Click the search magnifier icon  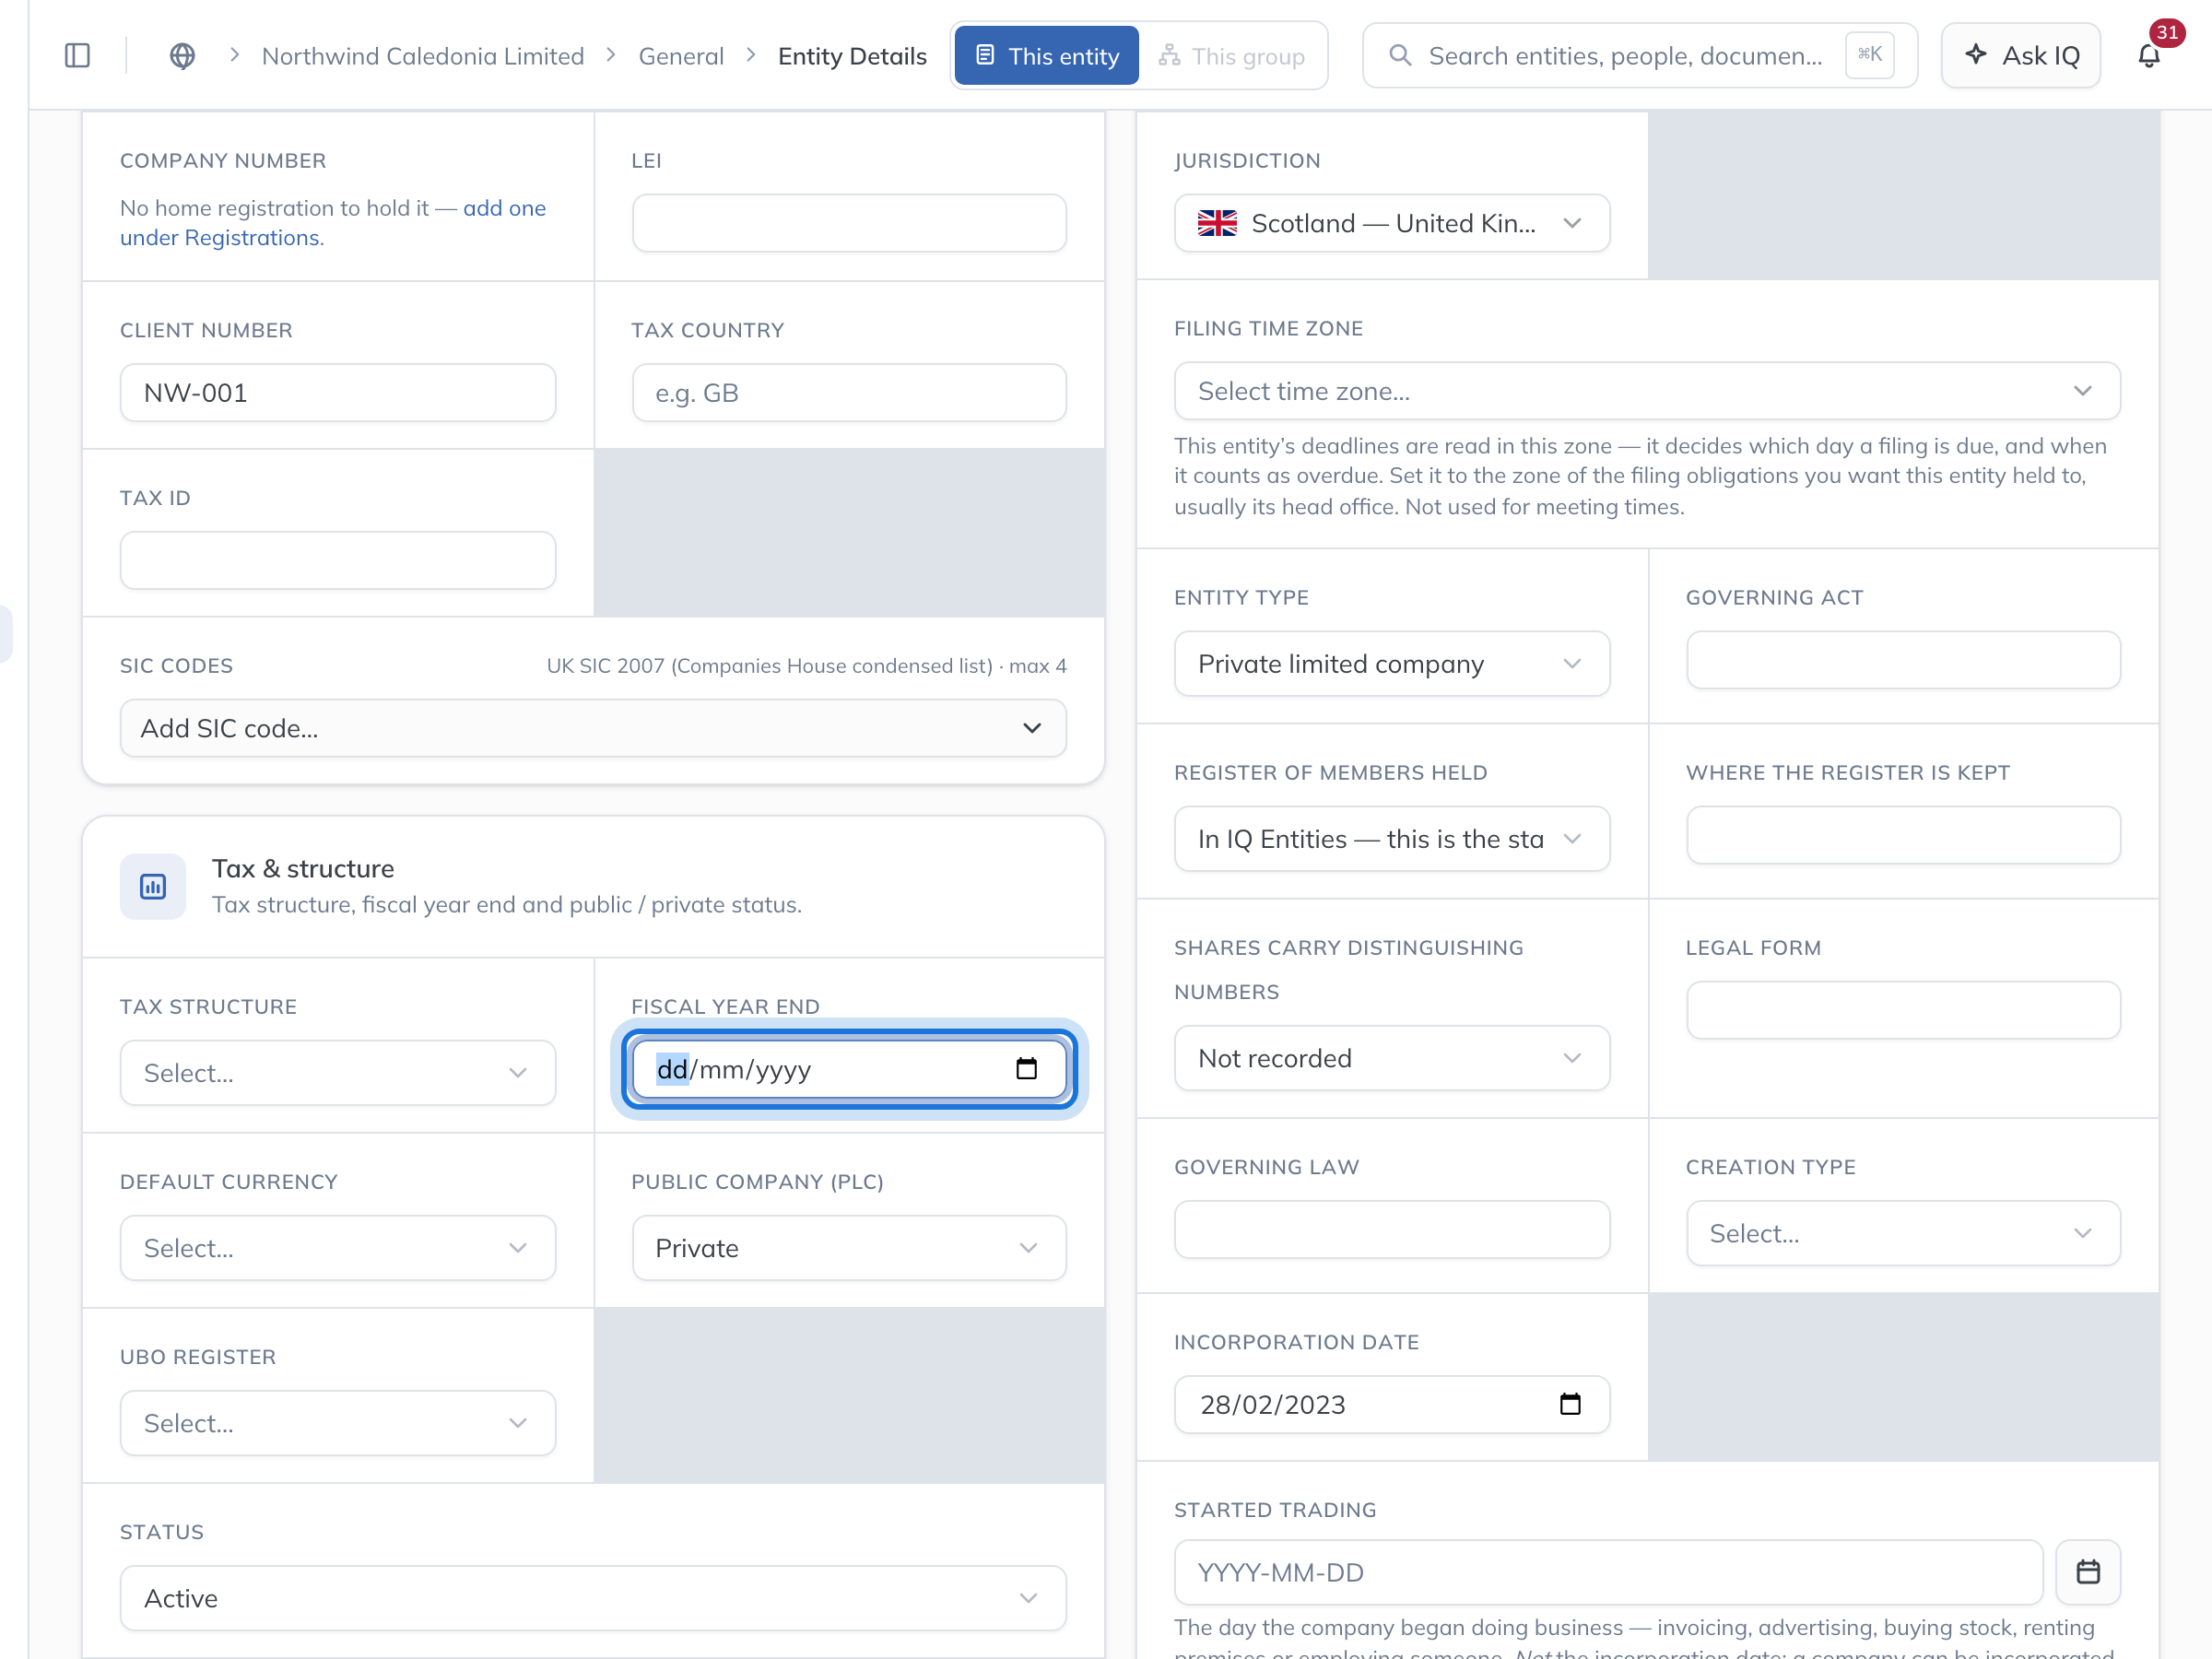point(1400,56)
